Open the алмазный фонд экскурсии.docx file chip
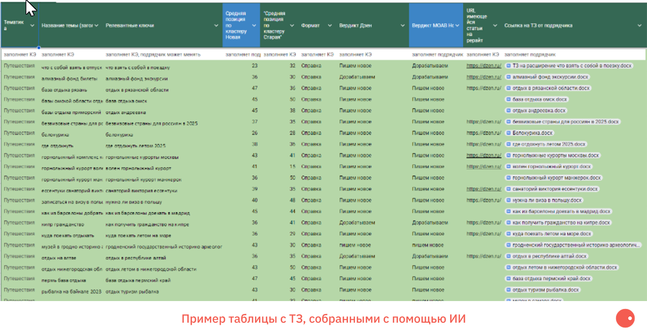This screenshot has height=334, width=647. coord(547,77)
